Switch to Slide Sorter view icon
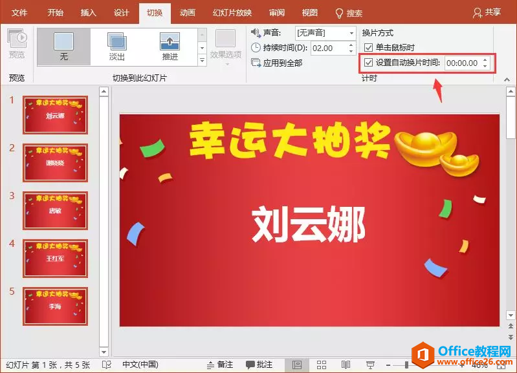517x373 pixels. coord(322,365)
